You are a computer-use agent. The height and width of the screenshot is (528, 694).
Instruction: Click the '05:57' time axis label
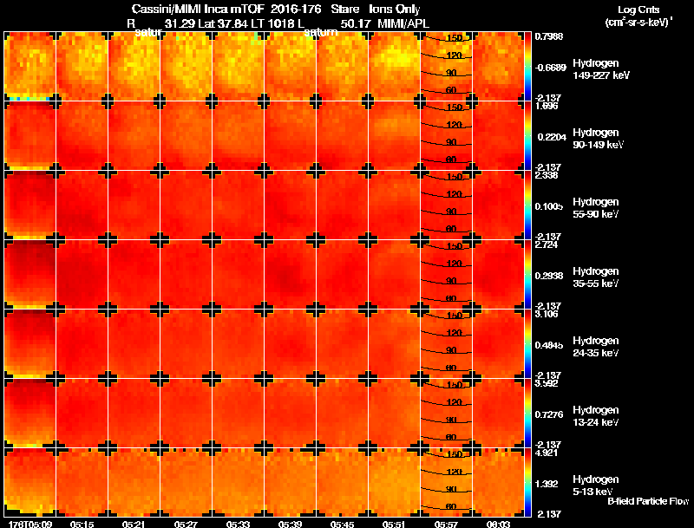[x=446, y=524]
